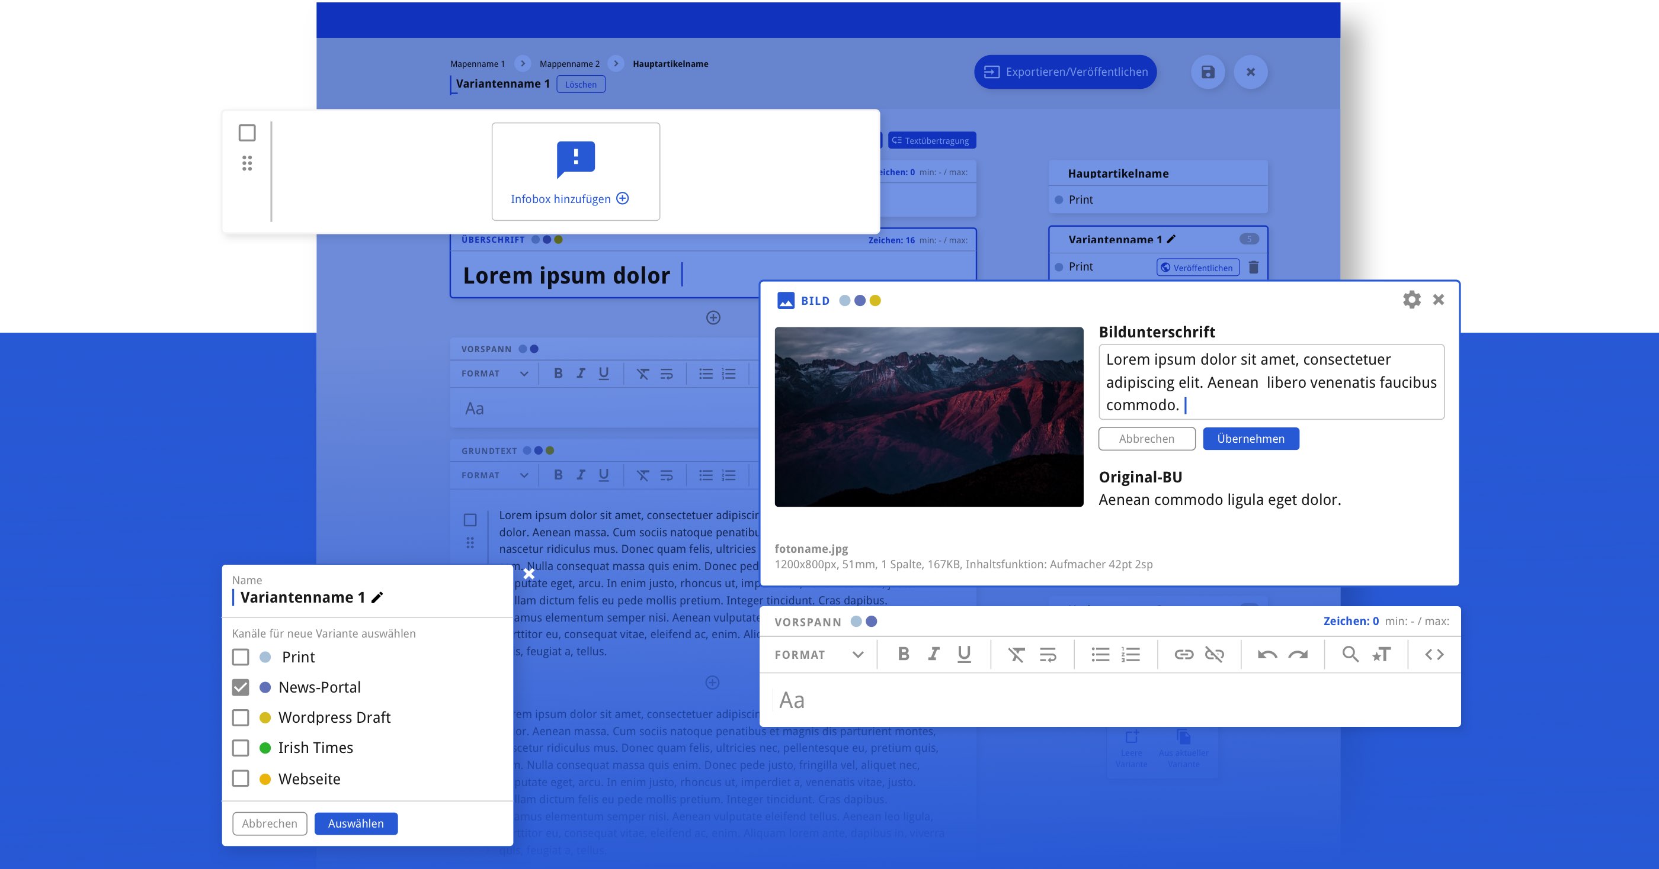Click the line wrap icon in front VORSPANN toolbar
The height and width of the screenshot is (869, 1659).
(x=1048, y=655)
